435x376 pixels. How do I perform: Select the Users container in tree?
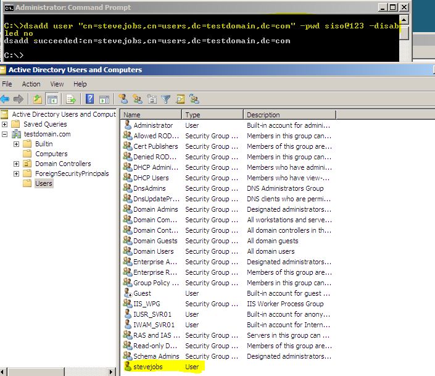[44, 183]
